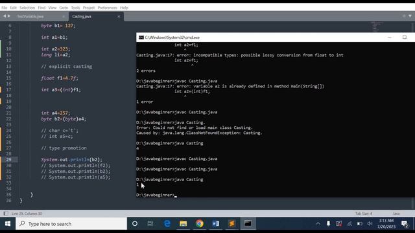Open network status tray icon
Viewport: 415px width, 233px height.
tap(350, 224)
